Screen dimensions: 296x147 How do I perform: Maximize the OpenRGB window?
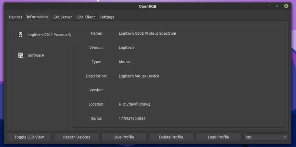tap(277, 6)
